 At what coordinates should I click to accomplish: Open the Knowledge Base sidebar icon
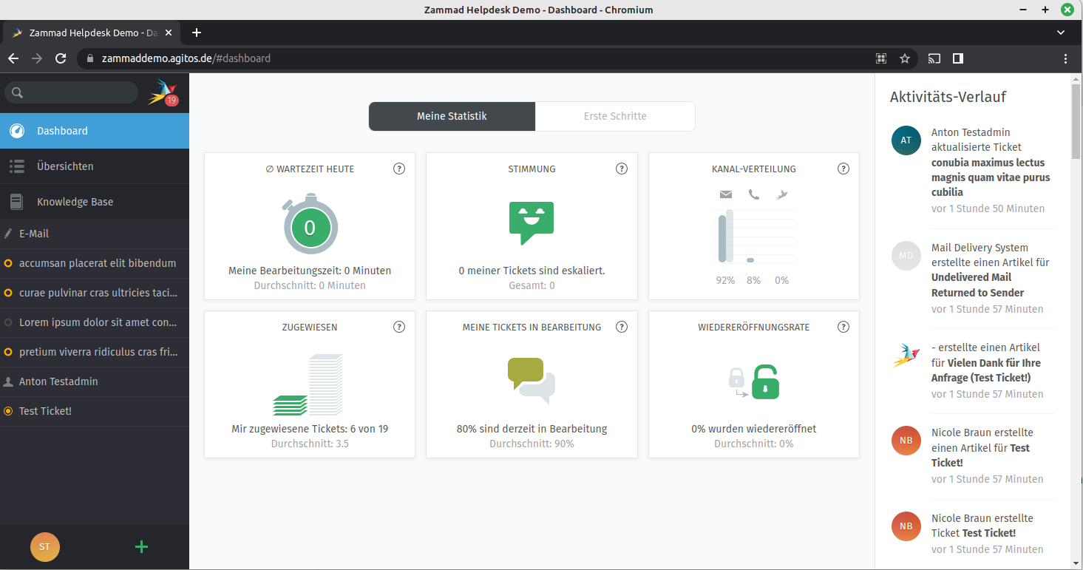[16, 201]
